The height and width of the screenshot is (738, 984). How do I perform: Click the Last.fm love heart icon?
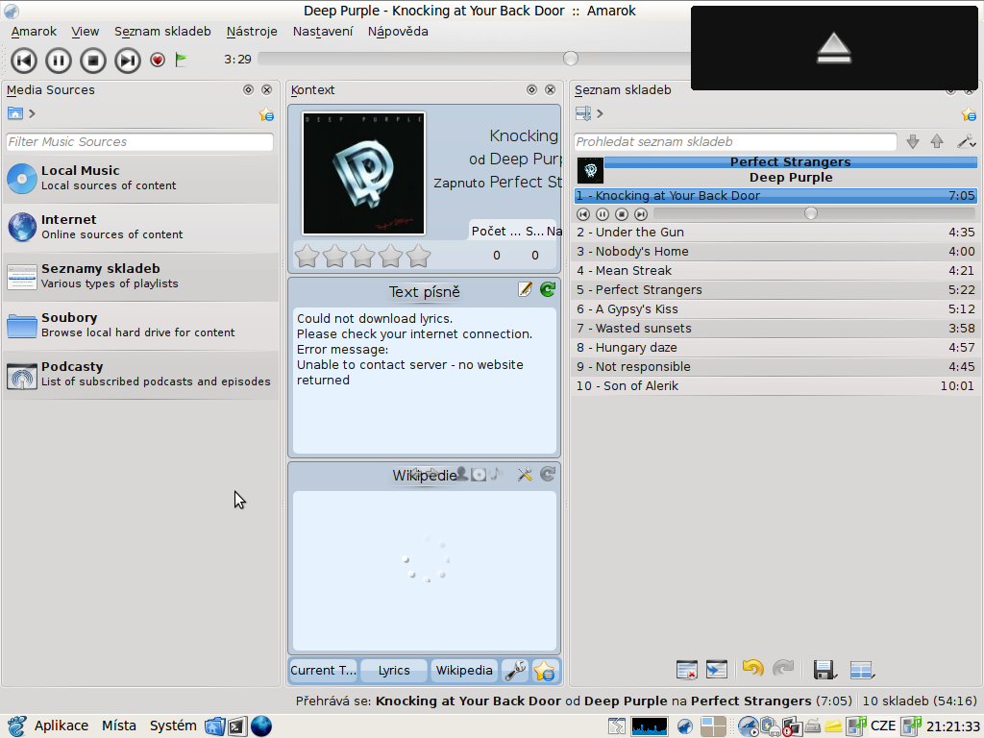[158, 60]
